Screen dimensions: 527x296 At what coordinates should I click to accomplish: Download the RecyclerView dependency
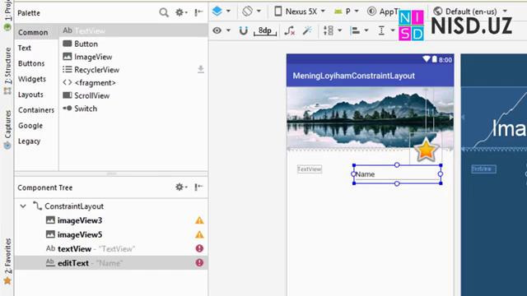tap(201, 69)
